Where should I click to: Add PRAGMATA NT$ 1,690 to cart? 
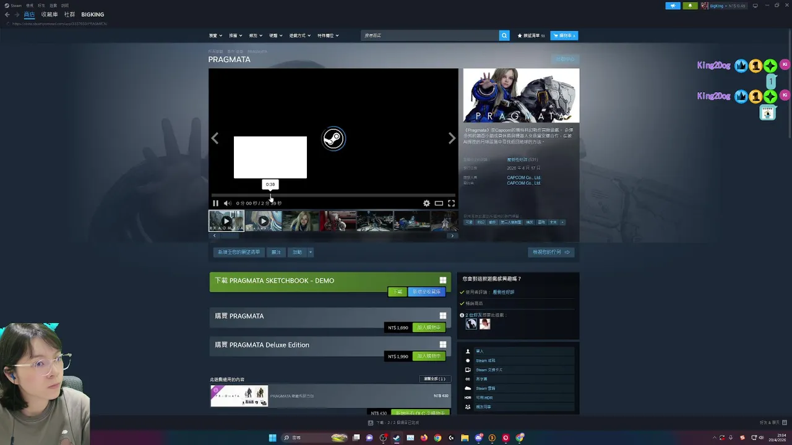tap(429, 328)
